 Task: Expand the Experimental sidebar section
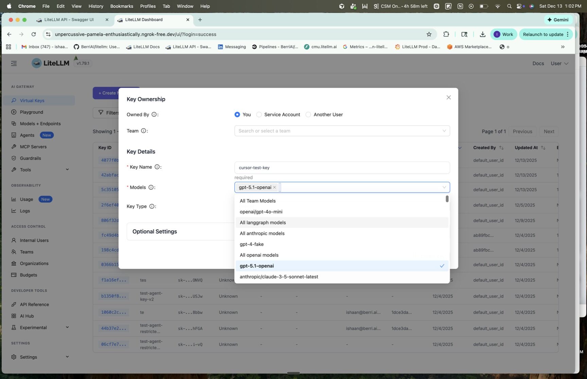[x=67, y=327]
